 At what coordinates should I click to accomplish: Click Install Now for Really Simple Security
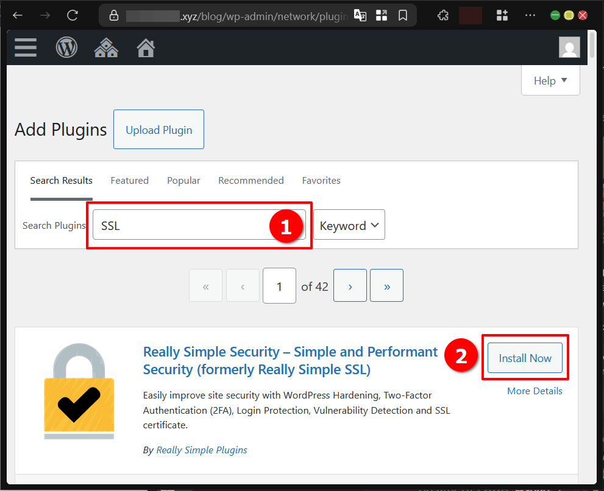[x=525, y=358]
